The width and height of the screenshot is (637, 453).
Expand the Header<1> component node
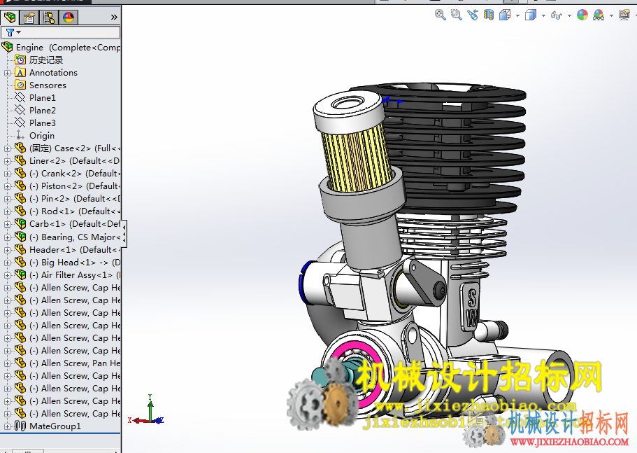click(7, 250)
